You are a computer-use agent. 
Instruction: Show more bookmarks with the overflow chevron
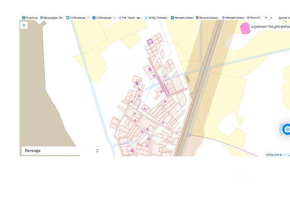point(271,18)
